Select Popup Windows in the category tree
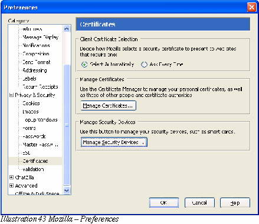 pyautogui.click(x=40, y=120)
